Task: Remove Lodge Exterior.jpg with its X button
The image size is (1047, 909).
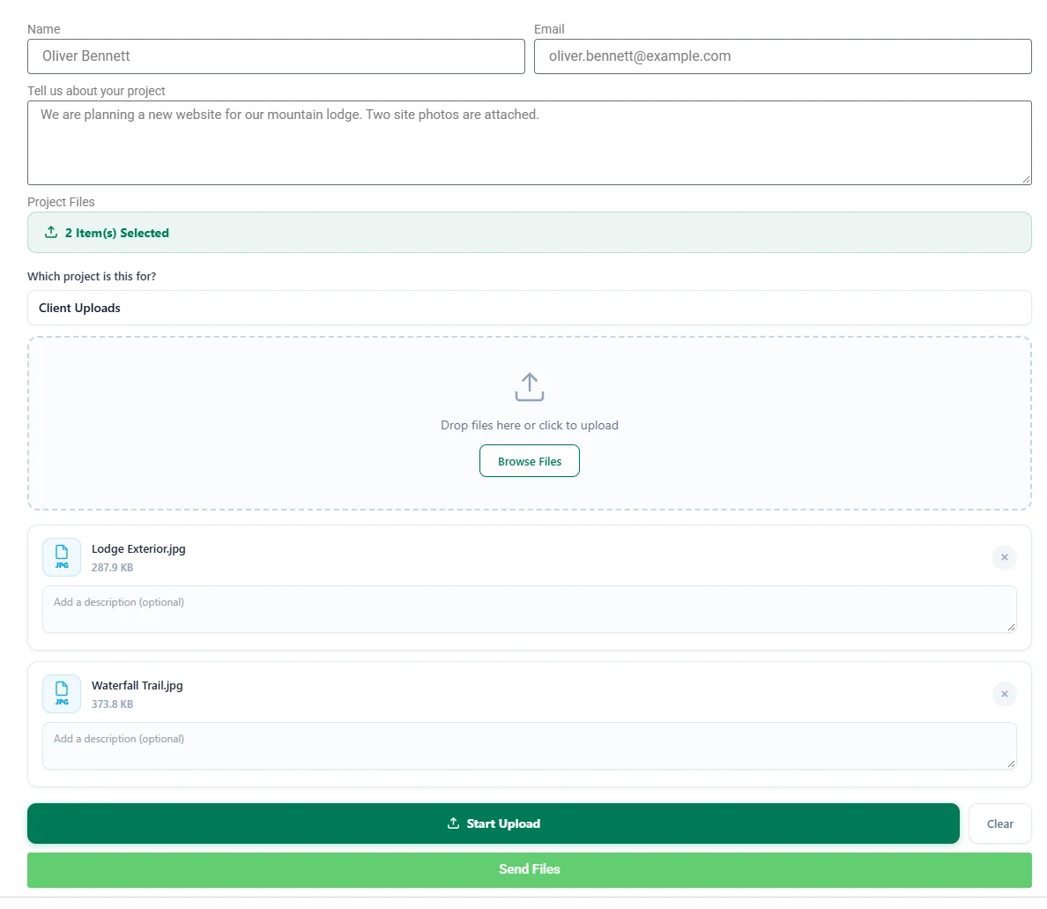Action: point(1005,557)
